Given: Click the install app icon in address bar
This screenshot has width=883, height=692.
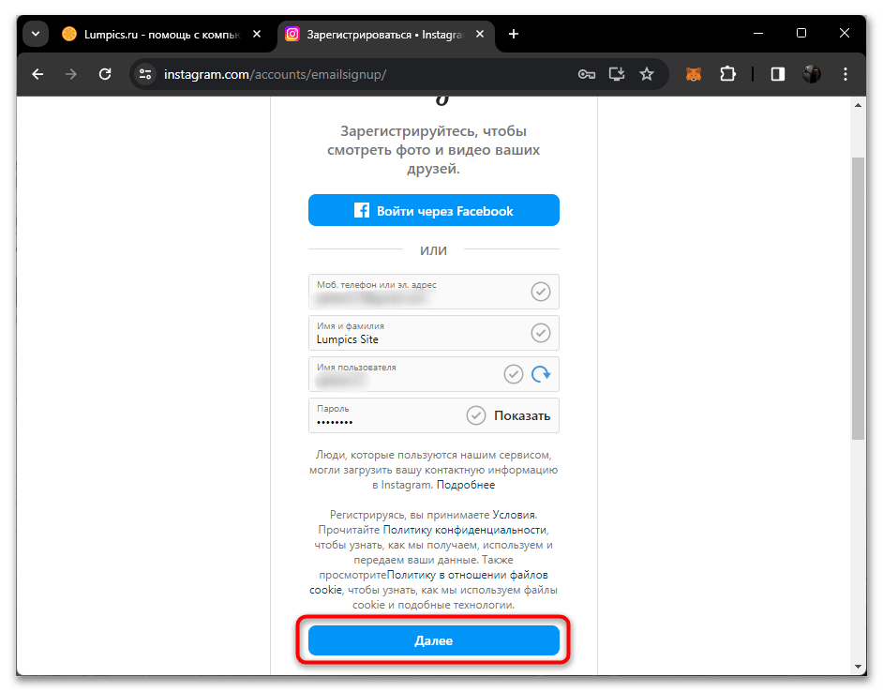Looking at the screenshot, I should tap(617, 74).
